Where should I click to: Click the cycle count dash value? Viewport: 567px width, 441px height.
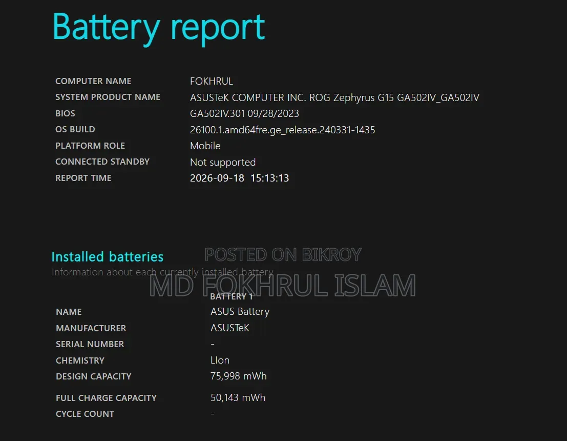pyautogui.click(x=213, y=413)
